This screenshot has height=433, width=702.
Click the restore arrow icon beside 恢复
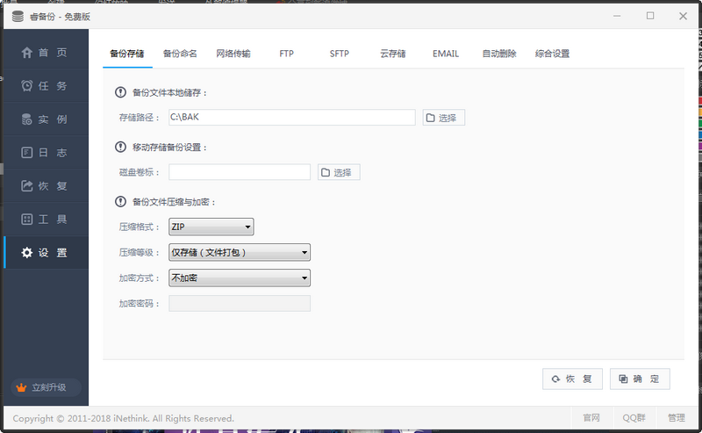click(x=27, y=185)
